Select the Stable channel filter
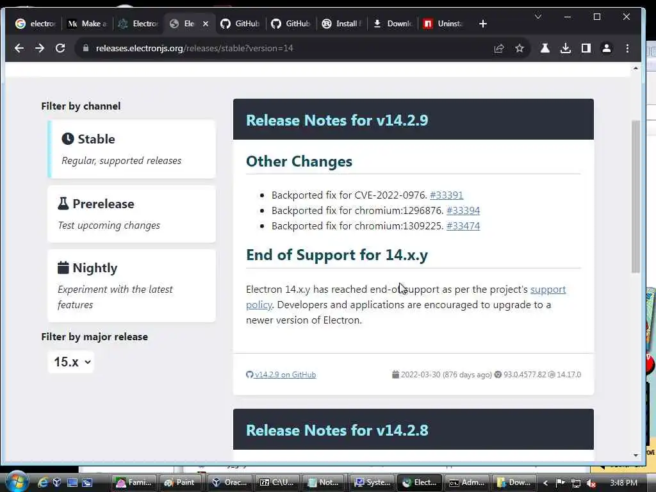The image size is (656, 492). (132, 149)
